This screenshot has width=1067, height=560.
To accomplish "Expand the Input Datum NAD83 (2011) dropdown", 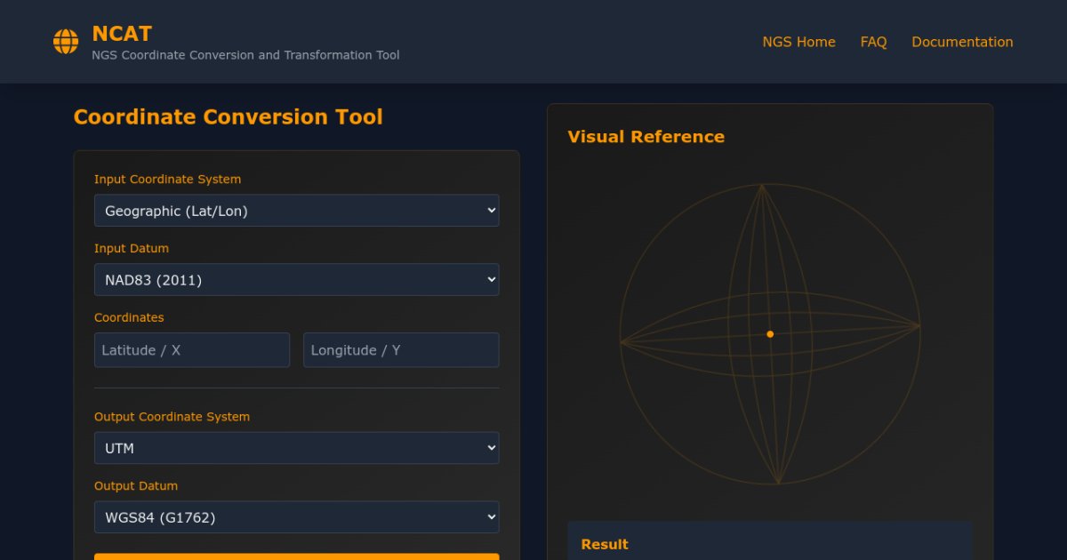I will click(296, 280).
